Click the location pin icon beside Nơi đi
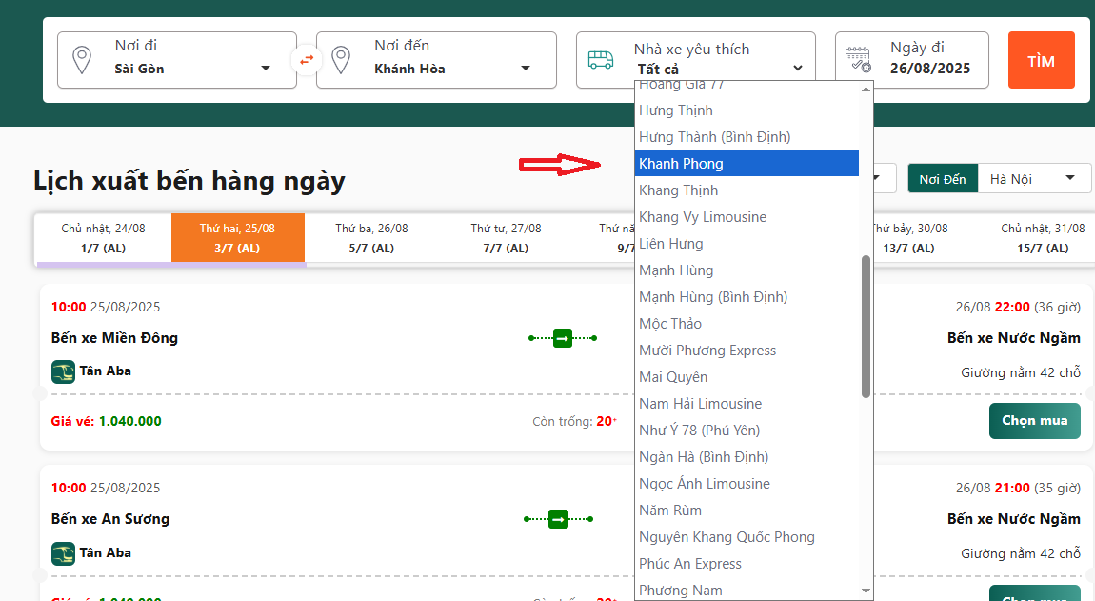The height and width of the screenshot is (601, 1095). tap(84, 60)
